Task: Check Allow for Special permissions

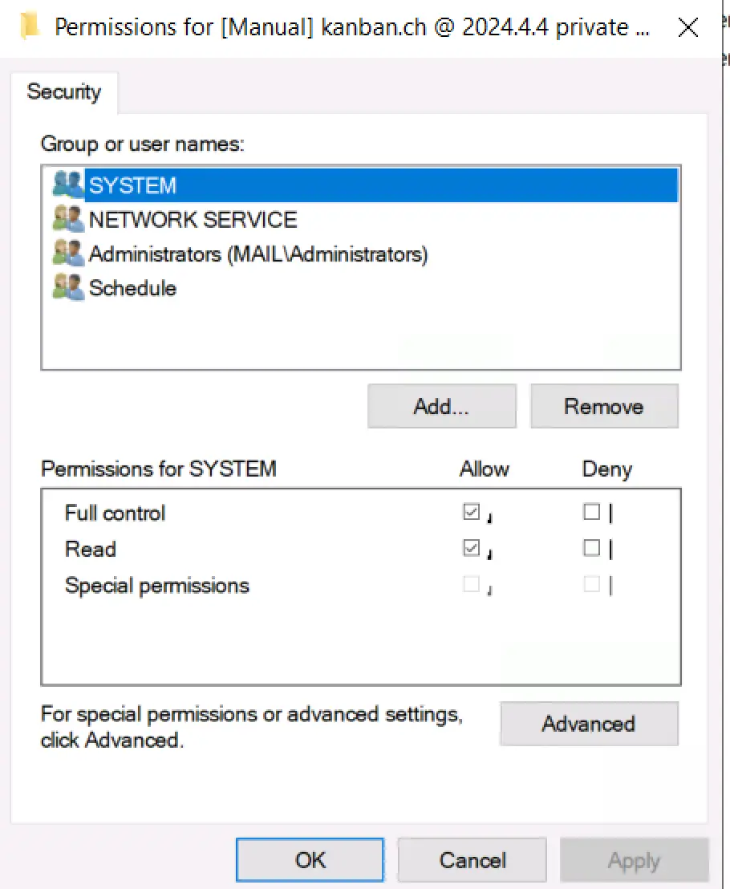Action: click(x=473, y=584)
